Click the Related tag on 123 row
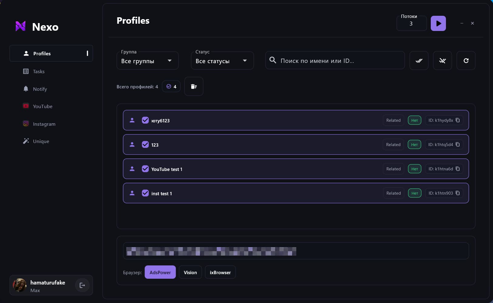This screenshot has height=303, width=493. pyautogui.click(x=393, y=145)
